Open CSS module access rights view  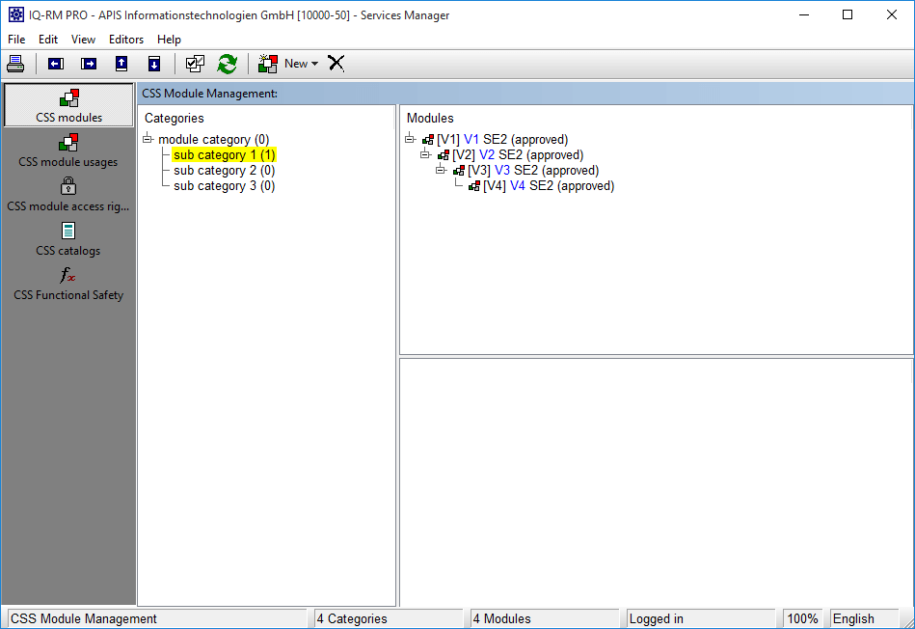[68, 195]
